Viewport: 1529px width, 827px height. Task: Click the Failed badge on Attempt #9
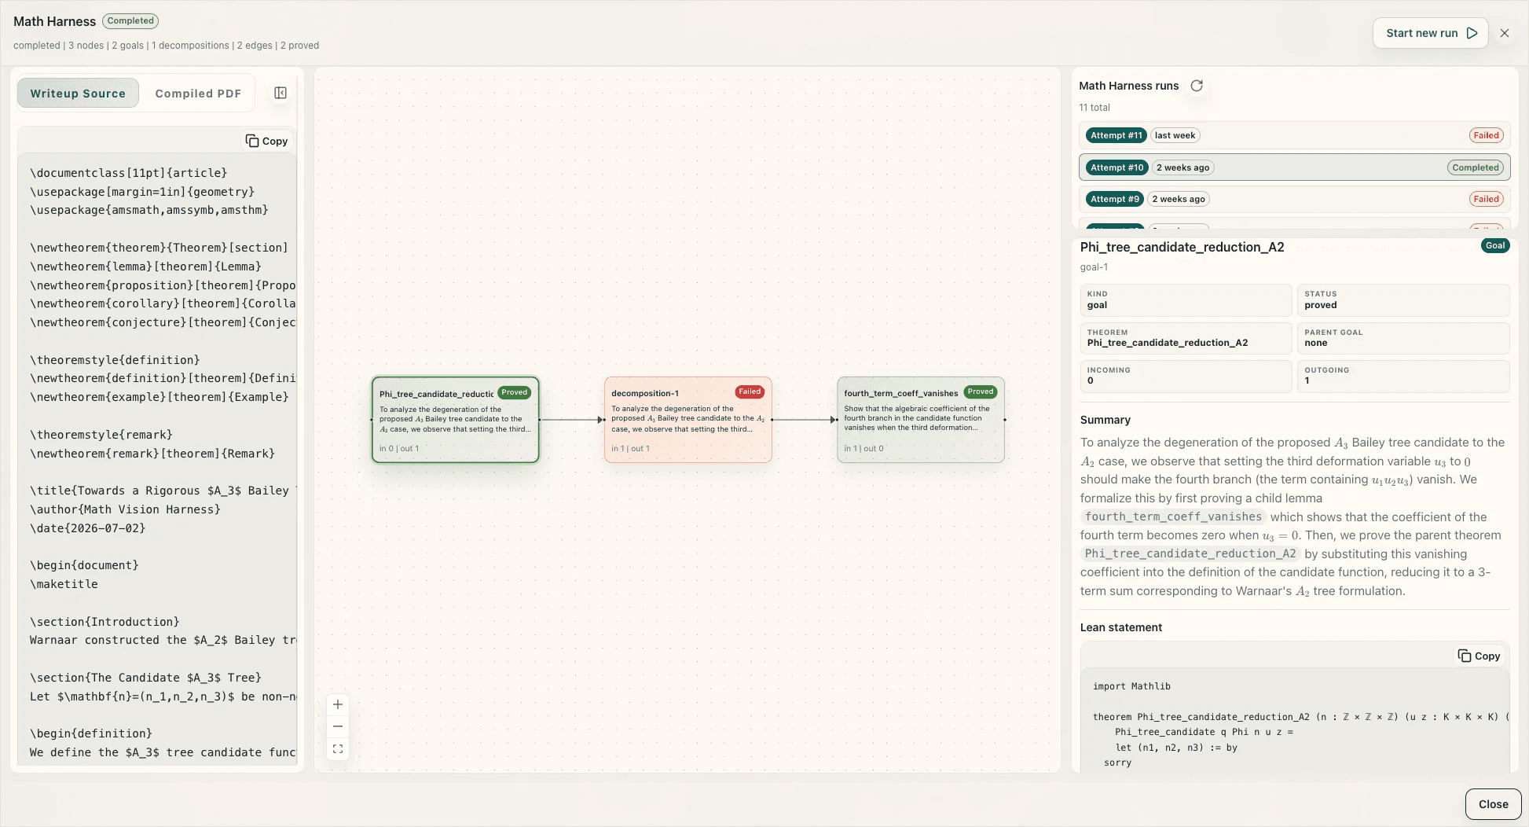[1486, 199]
